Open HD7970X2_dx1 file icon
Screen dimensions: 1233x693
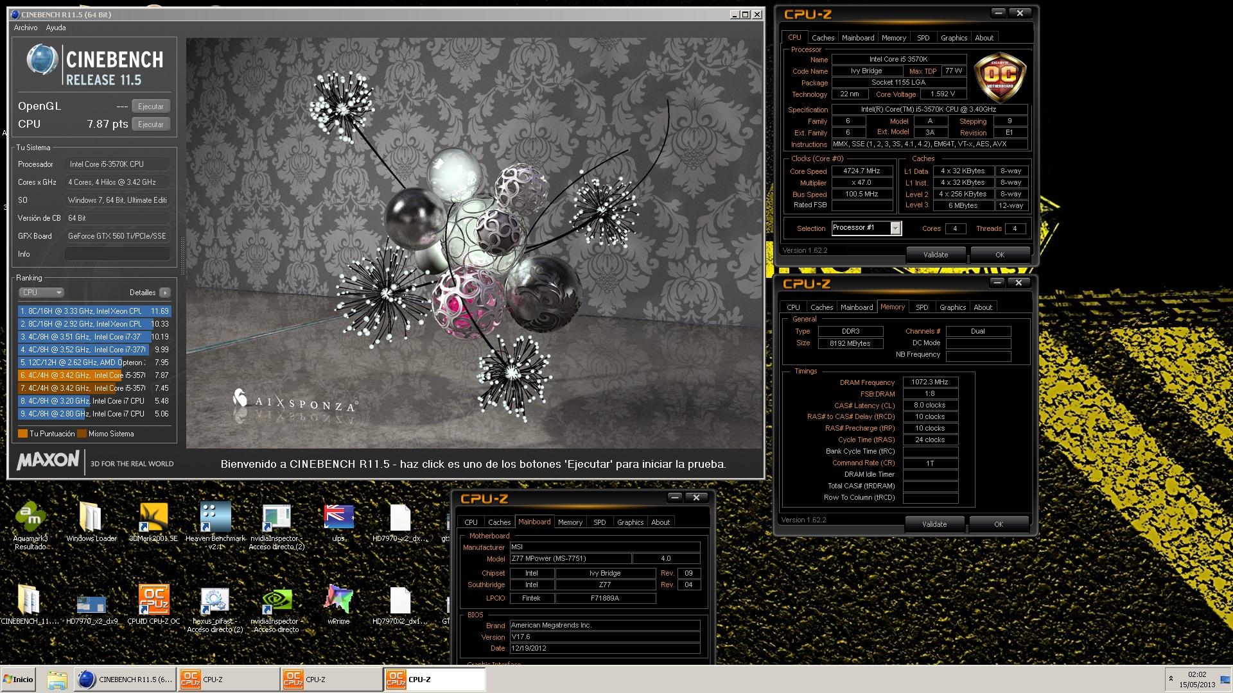point(399,604)
